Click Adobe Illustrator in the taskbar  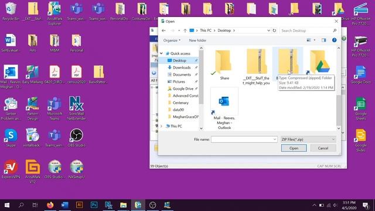tap(80, 205)
